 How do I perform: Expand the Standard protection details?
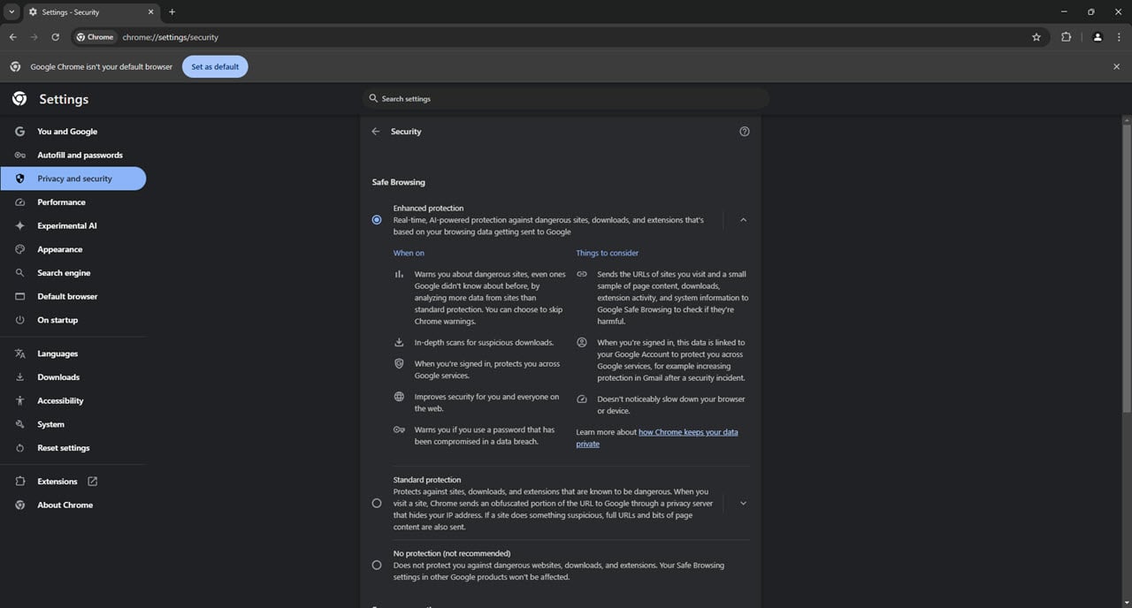pyautogui.click(x=743, y=503)
